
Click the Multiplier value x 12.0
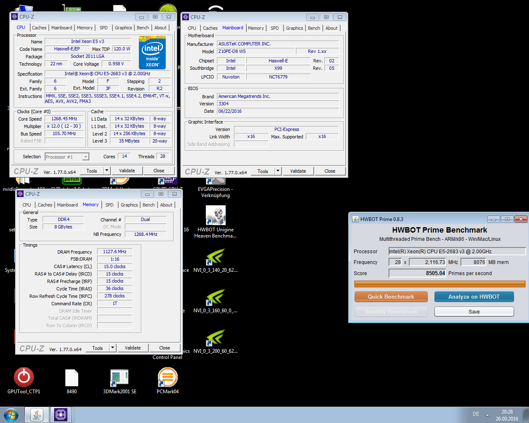click(x=64, y=126)
